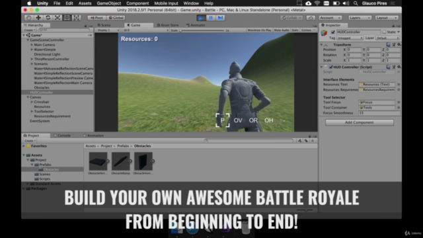Open HUD Controller script settings gear
423x238 pixels.
[x=399, y=67]
